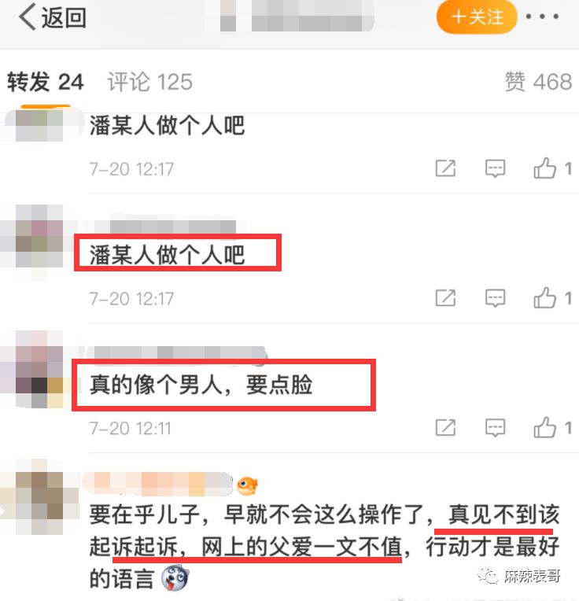Screen dimensions: 579x601
Task: Repost the red-boxed 潘某人做个人吧 comment
Action: click(x=445, y=298)
